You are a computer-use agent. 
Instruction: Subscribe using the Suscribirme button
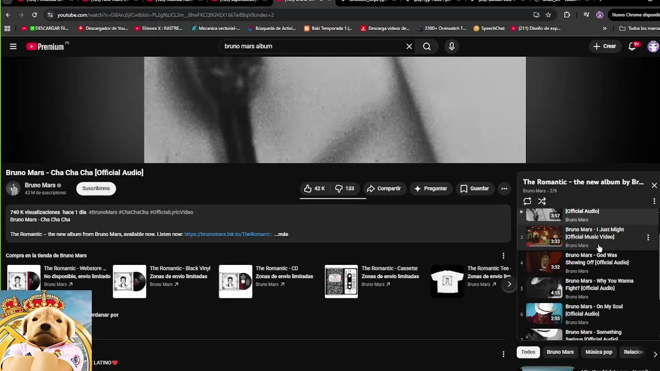coord(96,189)
